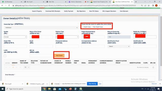Open the Search Property menu
This screenshot has height=91, width=162.
click(37, 11)
